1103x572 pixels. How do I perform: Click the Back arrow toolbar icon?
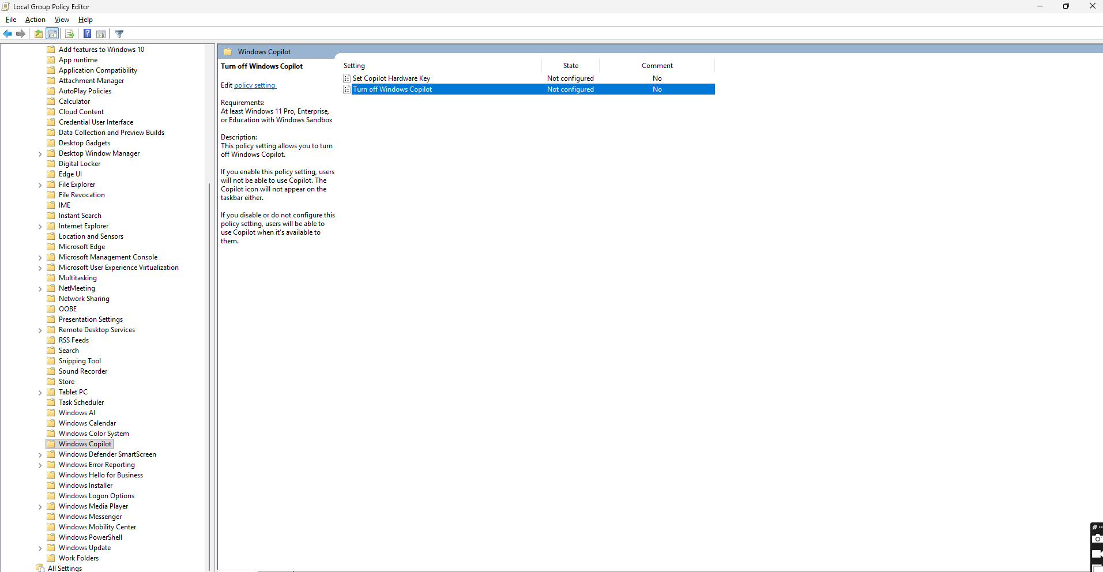coord(7,34)
